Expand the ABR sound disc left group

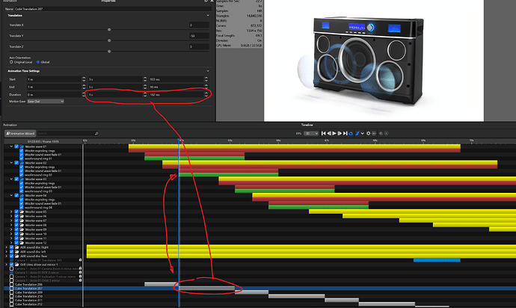coord(6,251)
